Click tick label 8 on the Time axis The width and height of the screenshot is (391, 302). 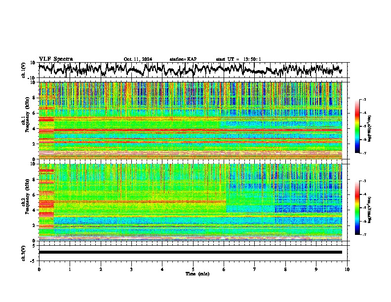click(285, 269)
